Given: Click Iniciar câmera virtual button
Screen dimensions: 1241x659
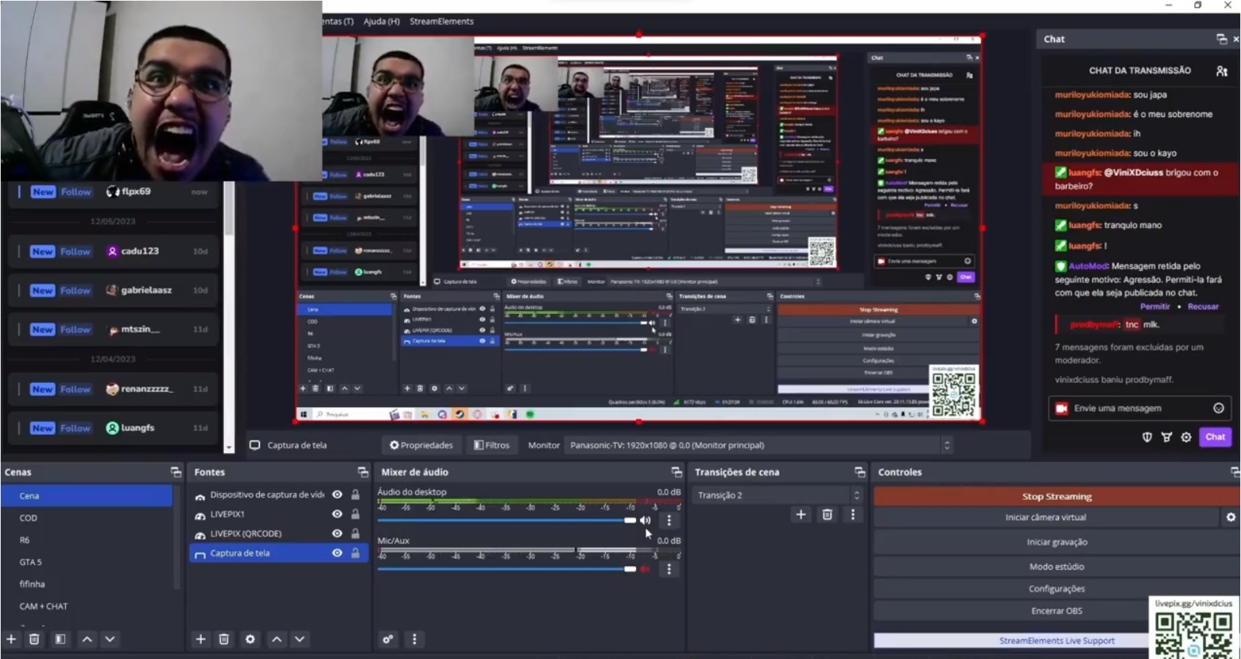Looking at the screenshot, I should 1046,517.
